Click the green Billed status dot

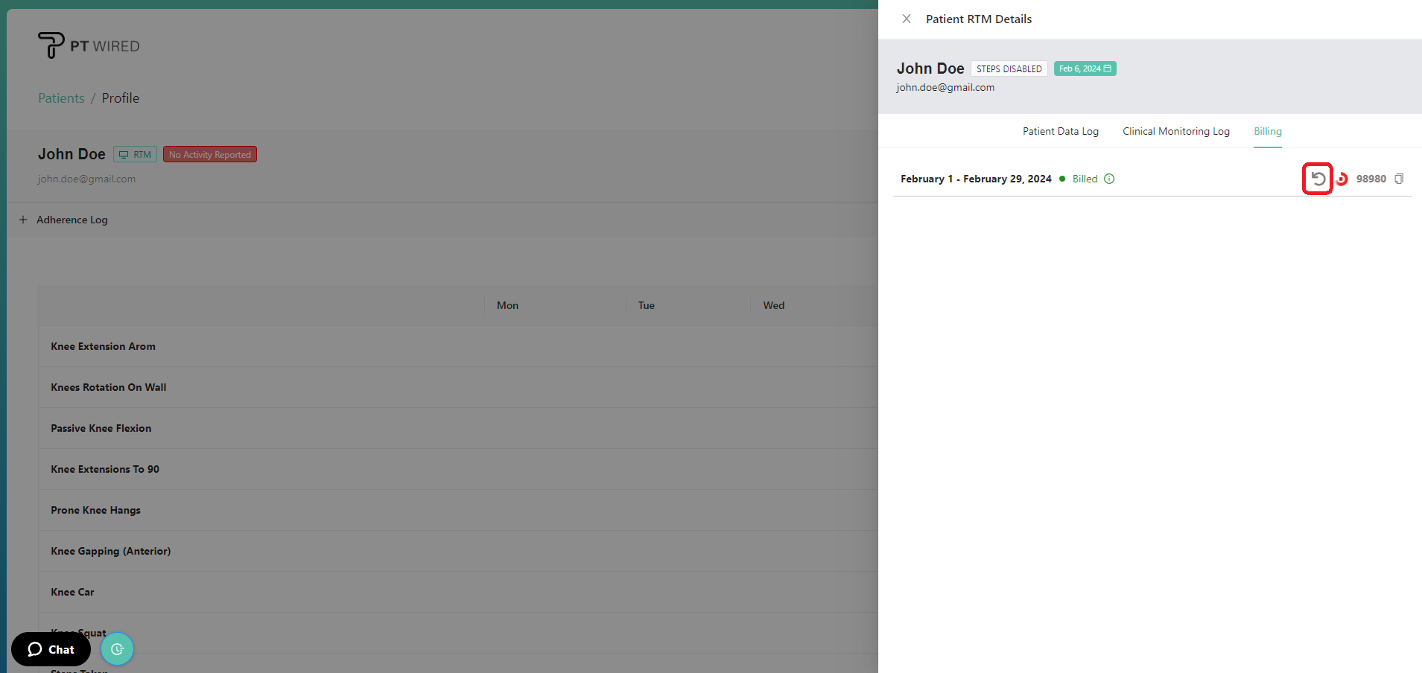(1061, 179)
